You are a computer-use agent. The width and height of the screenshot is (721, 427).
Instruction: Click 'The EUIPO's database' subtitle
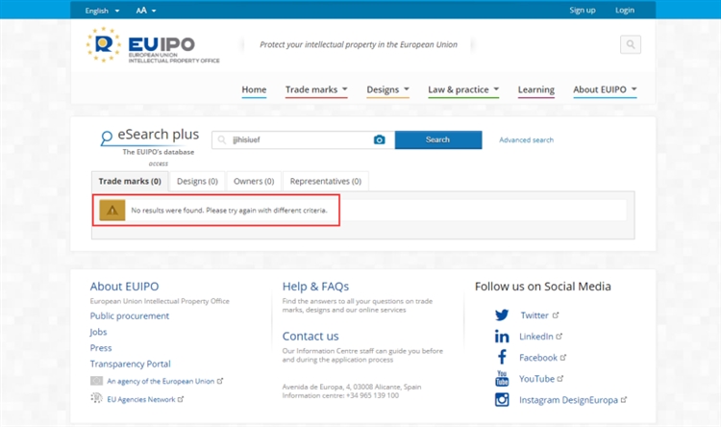159,152
